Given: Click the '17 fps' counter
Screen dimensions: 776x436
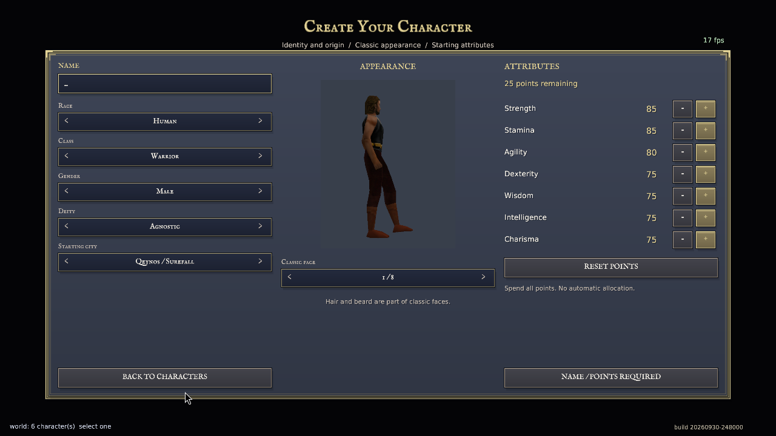Looking at the screenshot, I should point(714,41).
